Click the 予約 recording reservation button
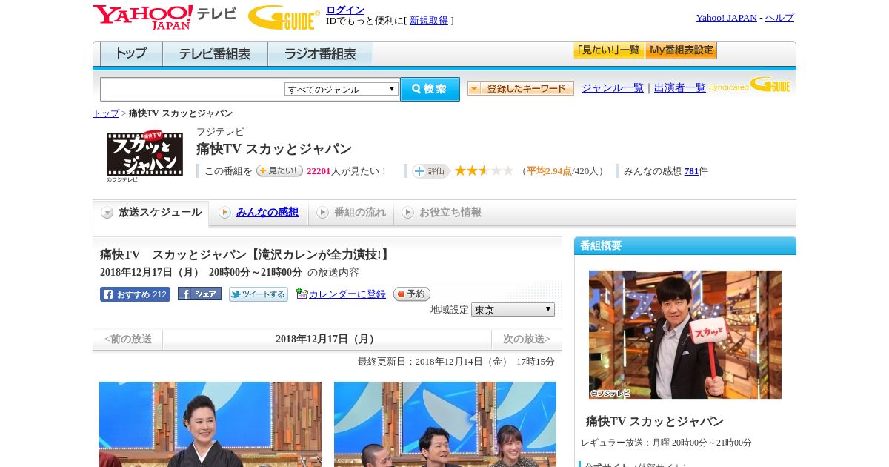This screenshot has height=467, width=889. click(x=412, y=294)
